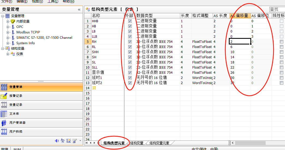Viewport: 285px width, 150px height.
Task: Collapse the 变量管理 navigation panel with «
Action: (x=79, y=9)
